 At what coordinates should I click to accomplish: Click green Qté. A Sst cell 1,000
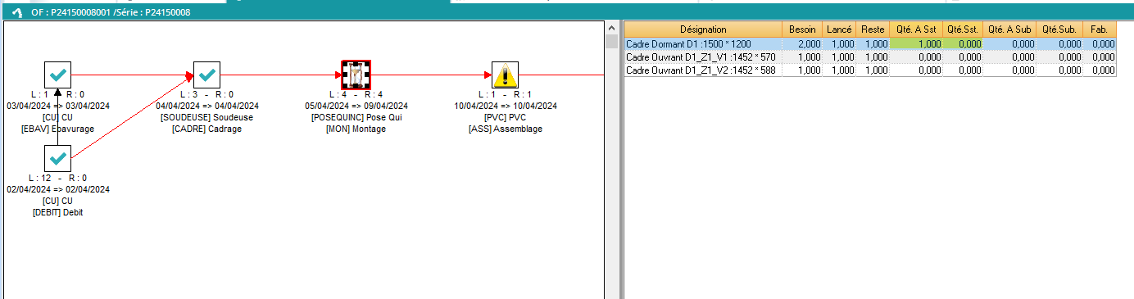[916, 44]
